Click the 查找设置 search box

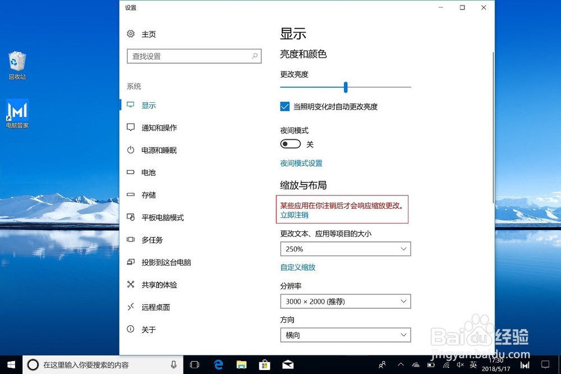[194, 56]
